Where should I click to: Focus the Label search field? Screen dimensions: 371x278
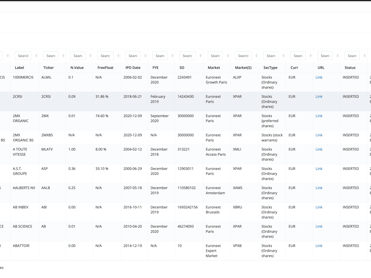tap(23, 56)
